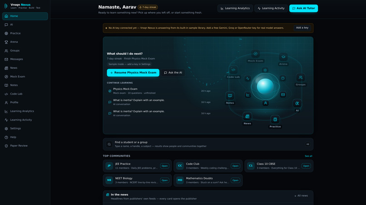Open the News orbit icon
The width and height of the screenshot is (366, 205).
tap(247, 116)
